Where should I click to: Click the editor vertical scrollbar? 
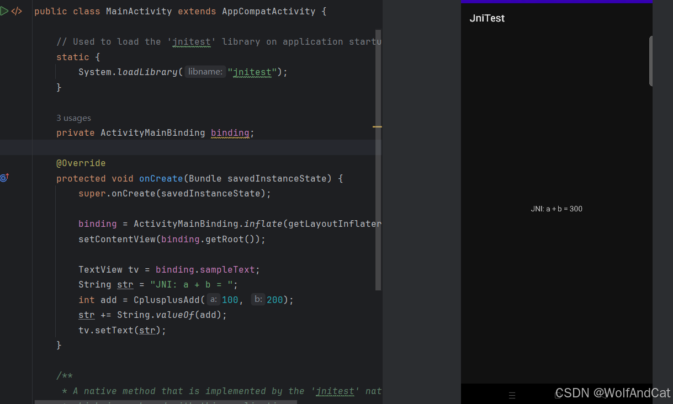tap(378, 160)
